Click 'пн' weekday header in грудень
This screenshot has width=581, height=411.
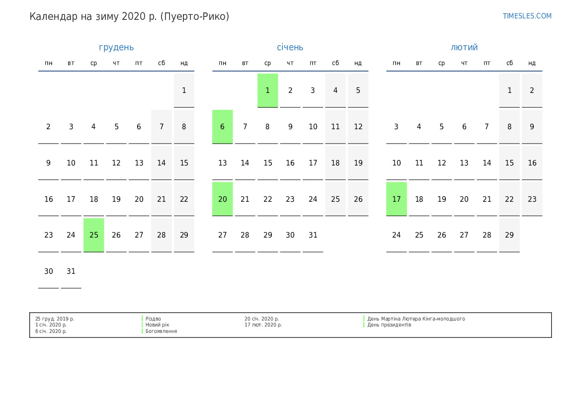[49, 63]
